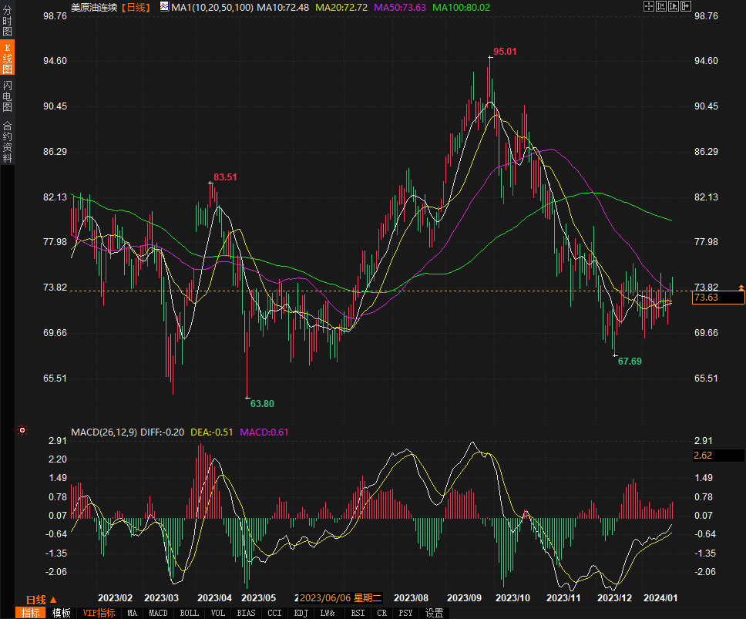Viewport: 746px width, 619px height.
Task: Open the 设置 indicator settings
Action: click(x=434, y=613)
